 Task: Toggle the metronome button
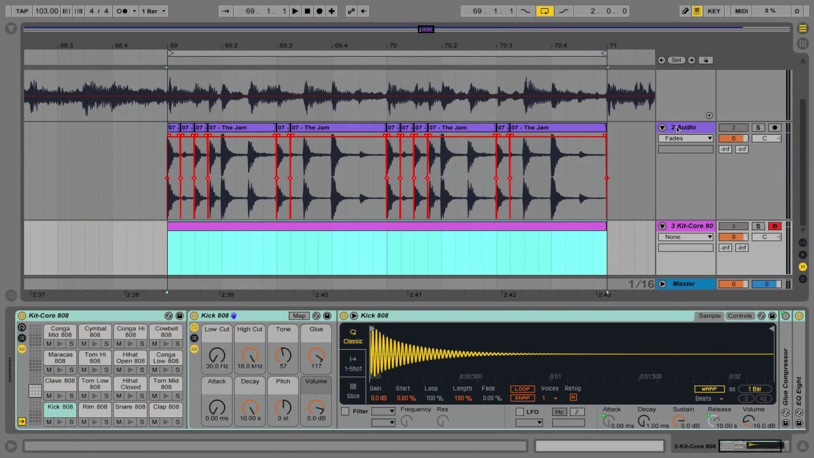pos(123,11)
